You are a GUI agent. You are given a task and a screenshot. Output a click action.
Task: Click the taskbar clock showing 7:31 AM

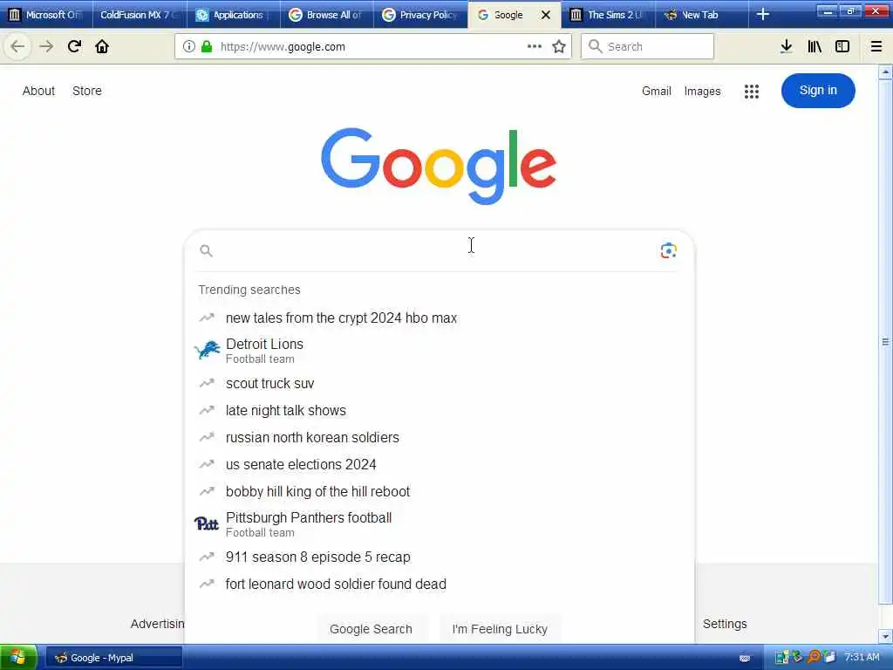click(862, 658)
